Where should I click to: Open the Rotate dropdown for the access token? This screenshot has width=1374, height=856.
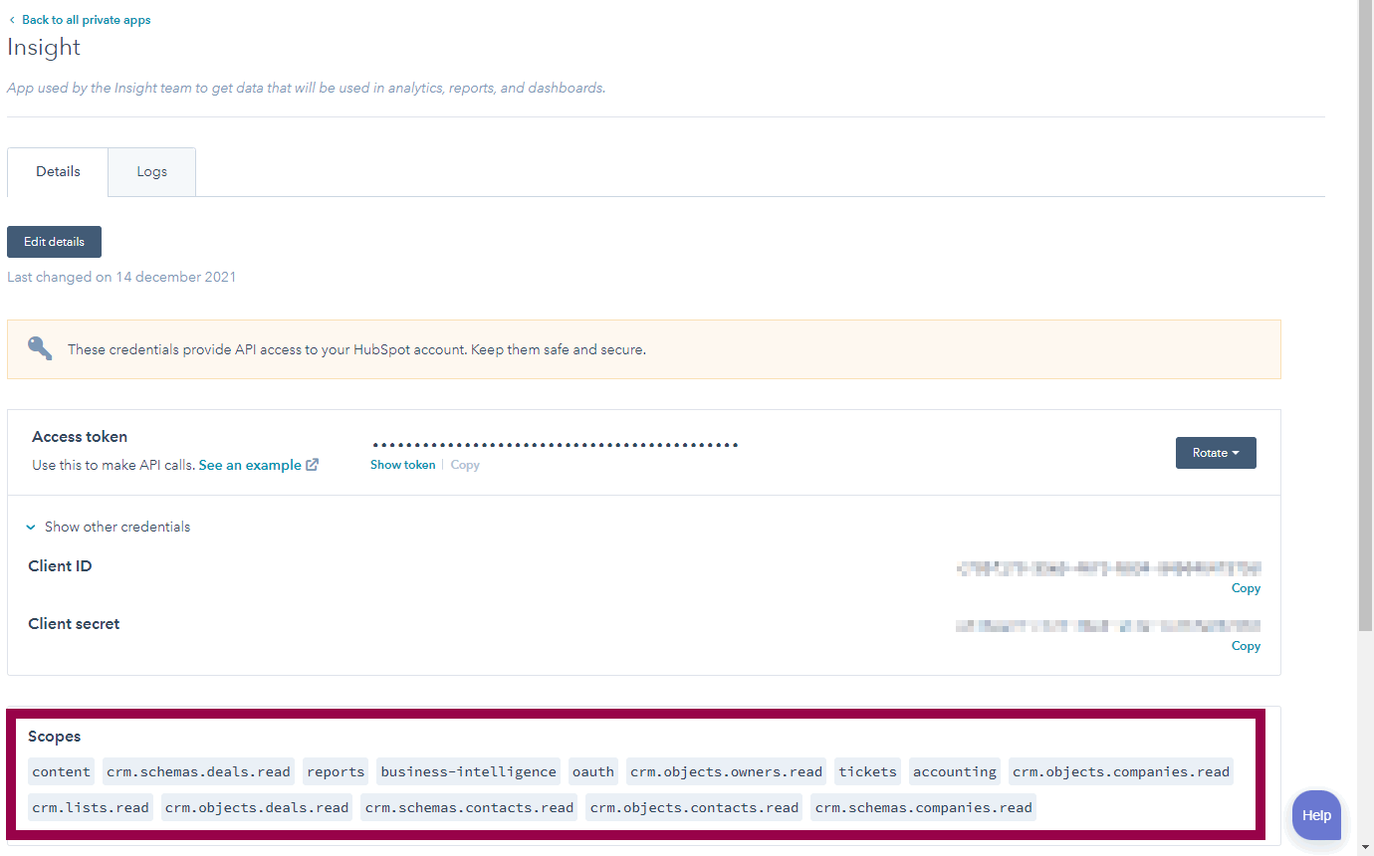(x=1216, y=453)
